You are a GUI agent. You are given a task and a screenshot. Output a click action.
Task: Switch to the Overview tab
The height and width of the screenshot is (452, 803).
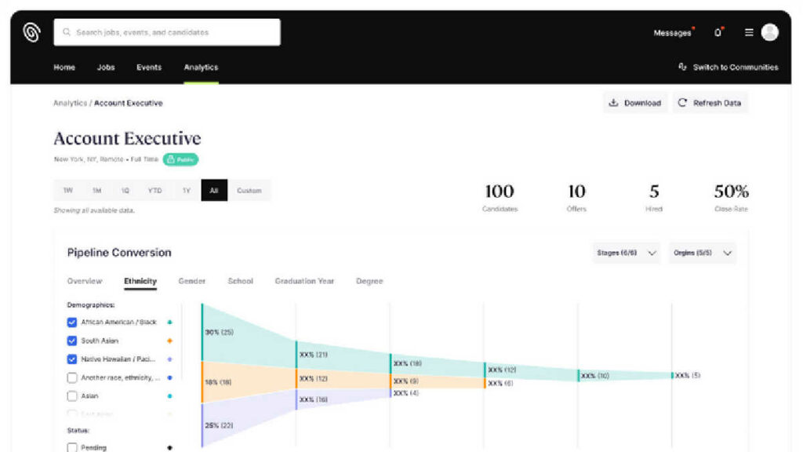[x=85, y=281]
